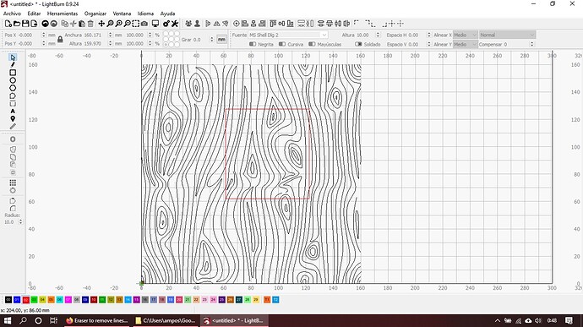Viewport: 583px width, 327px height.
Task: Open the Ayuda menu
Action: pyautogui.click(x=167, y=14)
